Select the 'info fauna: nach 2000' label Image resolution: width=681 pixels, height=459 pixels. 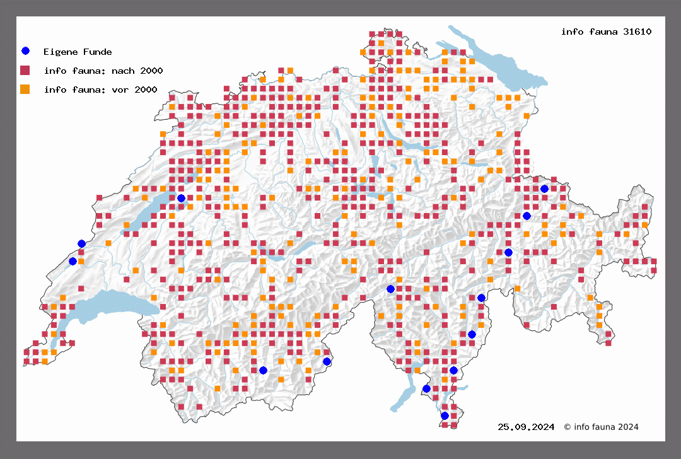click(x=103, y=71)
